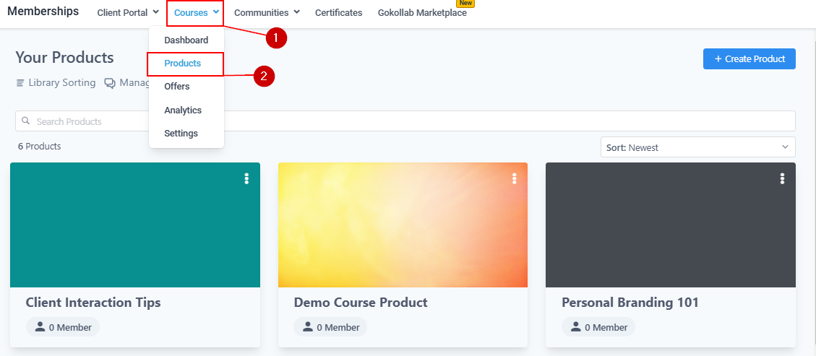Open three-dot menu on Personal Branding 101 card
This screenshot has height=356, width=816.
(x=782, y=178)
